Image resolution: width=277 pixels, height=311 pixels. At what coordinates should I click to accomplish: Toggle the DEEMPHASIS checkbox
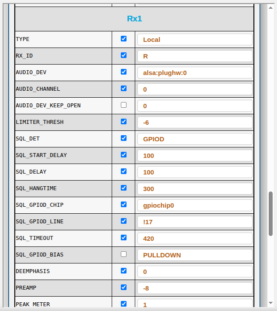(123, 271)
